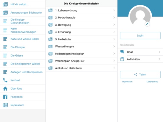Image resolution: width=163 pixels, height=122 pixels.
Task: Open the Impressum link under Teilen
Action: click(127, 82)
